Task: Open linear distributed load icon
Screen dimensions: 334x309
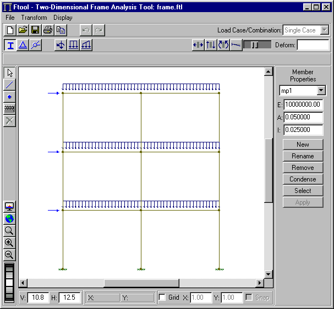Action: (x=86, y=45)
